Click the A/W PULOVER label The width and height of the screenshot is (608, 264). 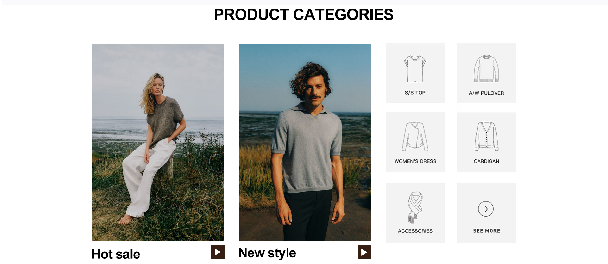pos(486,93)
